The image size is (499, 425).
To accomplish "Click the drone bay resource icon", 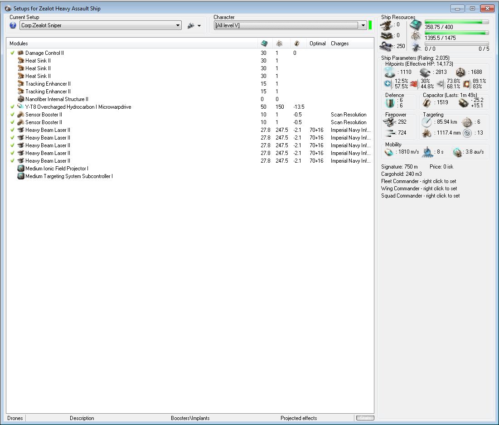I will tap(416, 47).
